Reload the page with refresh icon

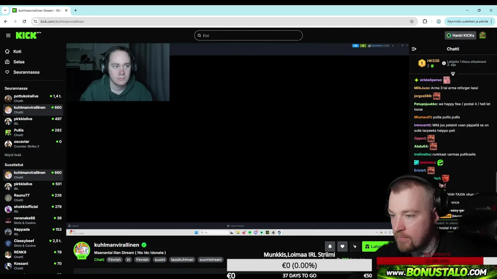click(x=24, y=21)
